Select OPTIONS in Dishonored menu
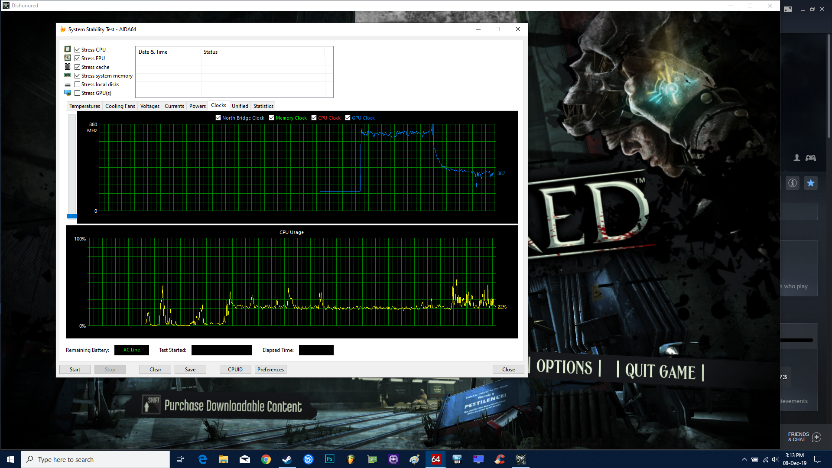This screenshot has width=832, height=468. pyautogui.click(x=565, y=367)
